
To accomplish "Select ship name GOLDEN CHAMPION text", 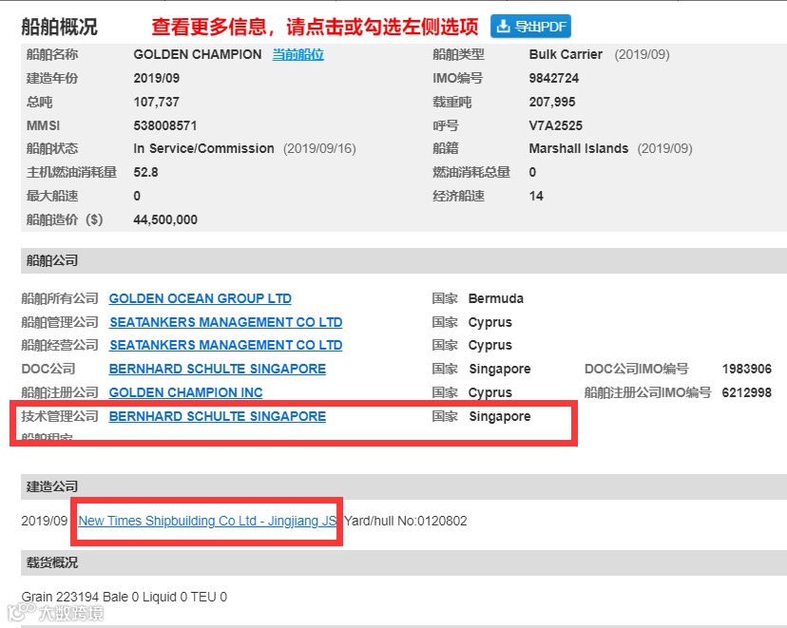I will (198, 54).
